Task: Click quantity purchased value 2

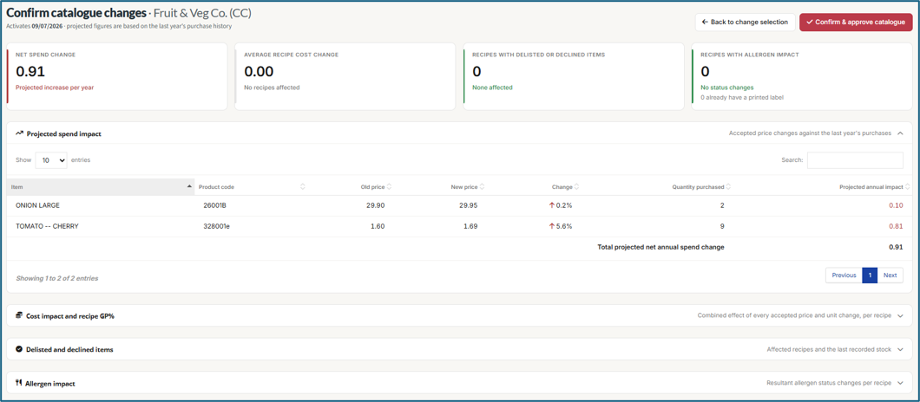Action: pyautogui.click(x=722, y=205)
